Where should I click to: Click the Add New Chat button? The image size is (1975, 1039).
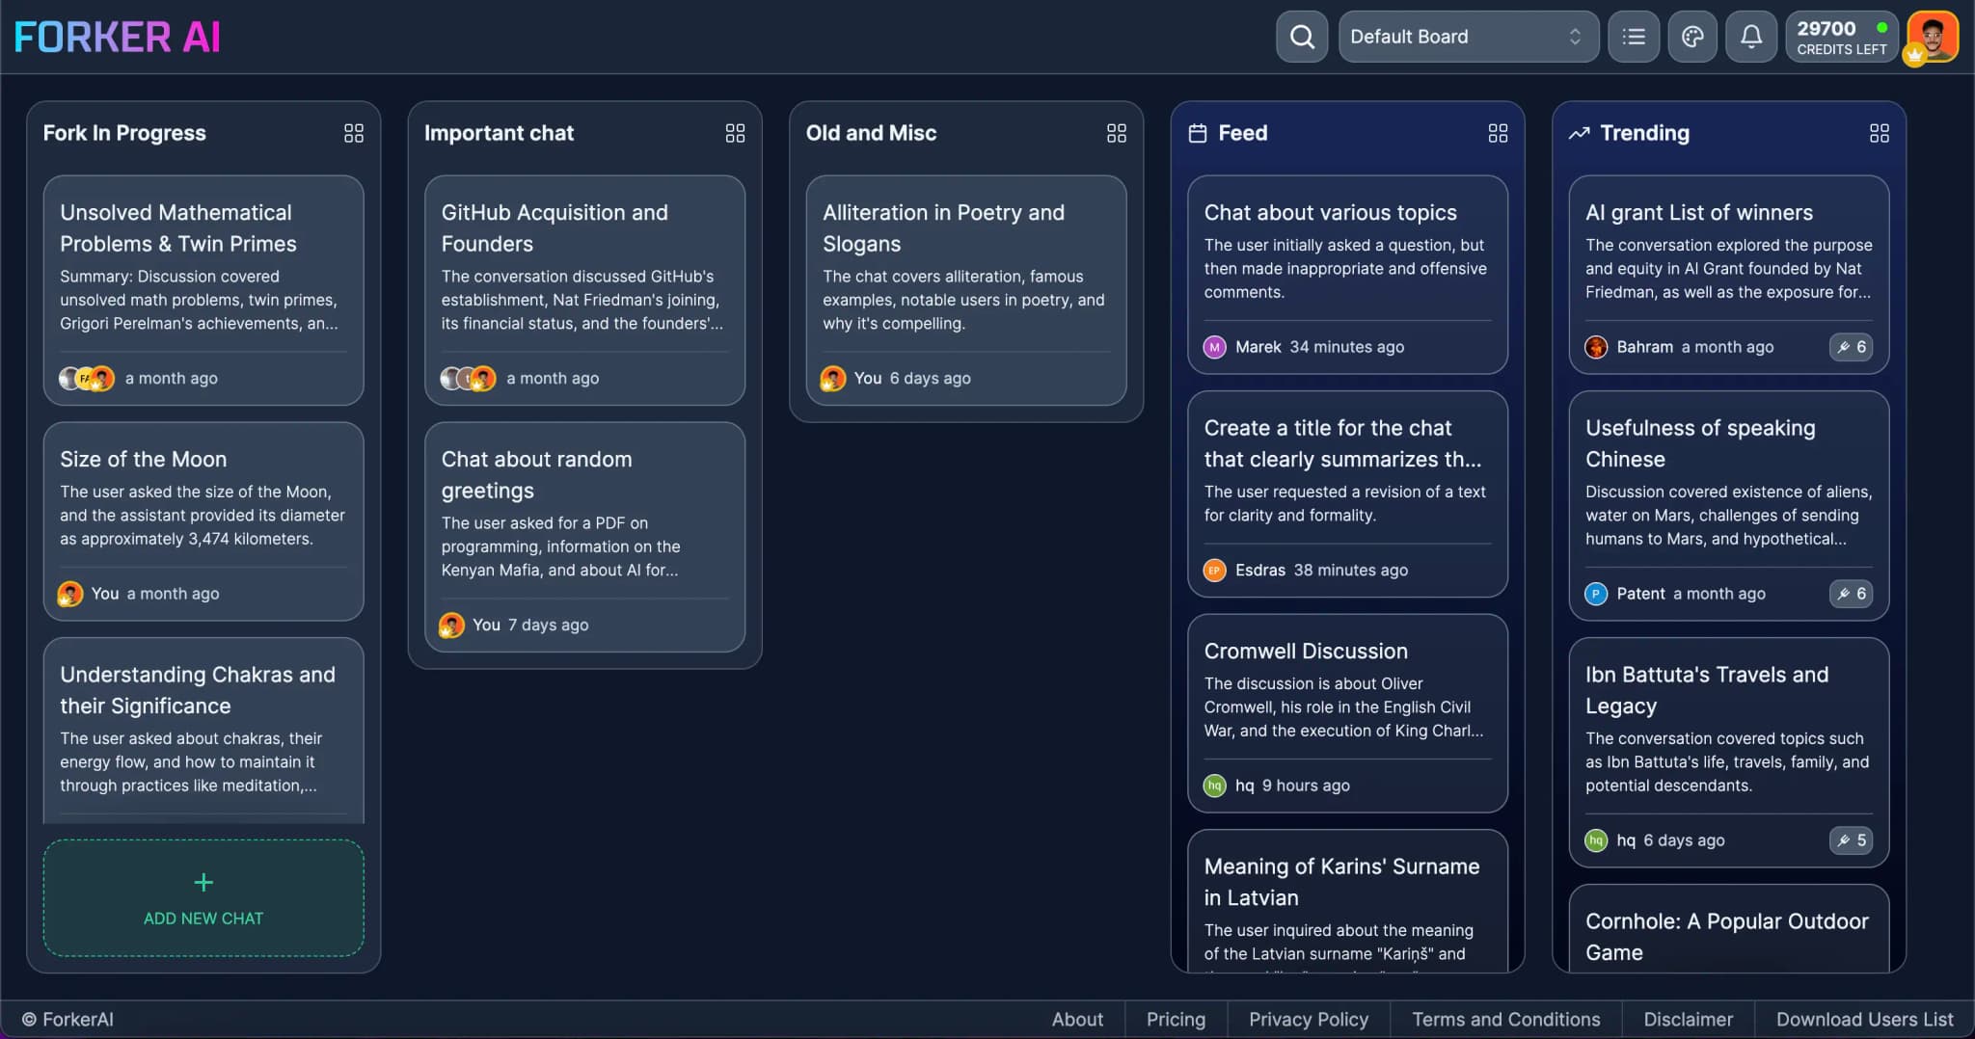203,898
